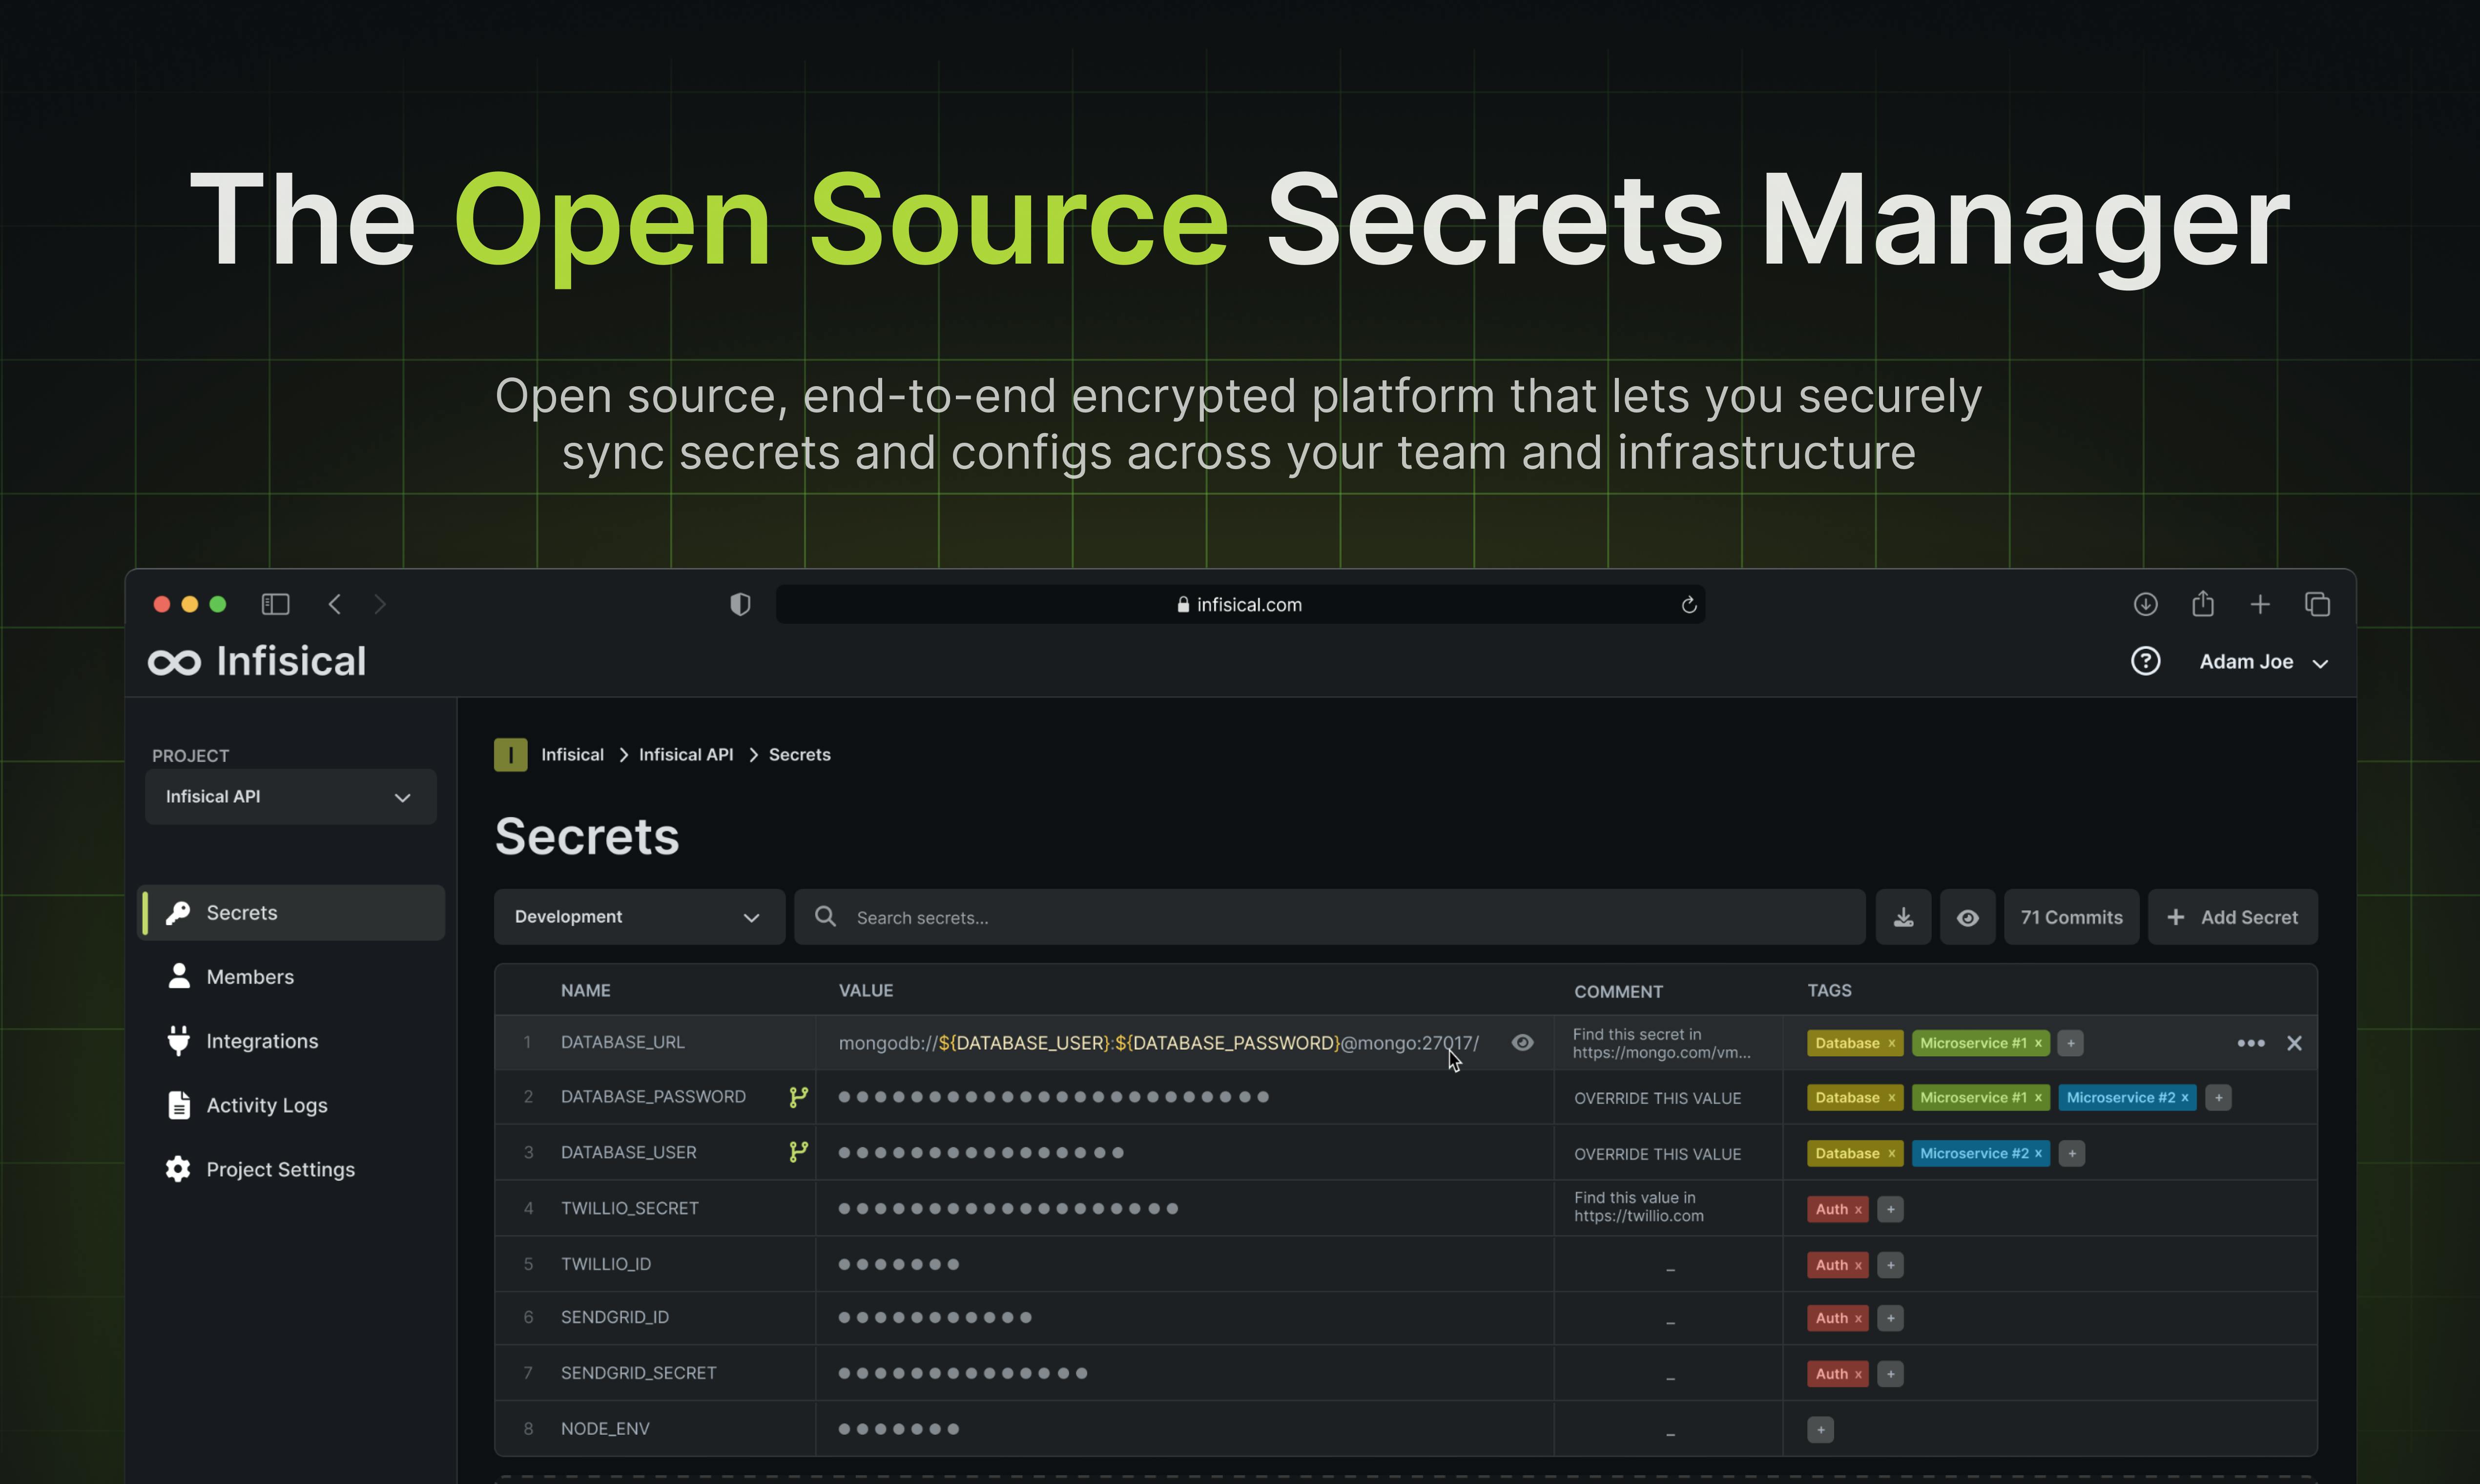Click the search magnifier icon
Screen dimensions: 2480x1484
(x=825, y=916)
